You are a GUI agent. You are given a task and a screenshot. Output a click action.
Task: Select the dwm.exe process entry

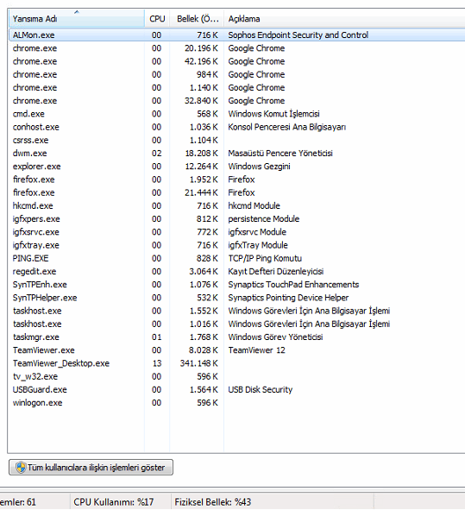[x=236, y=154]
